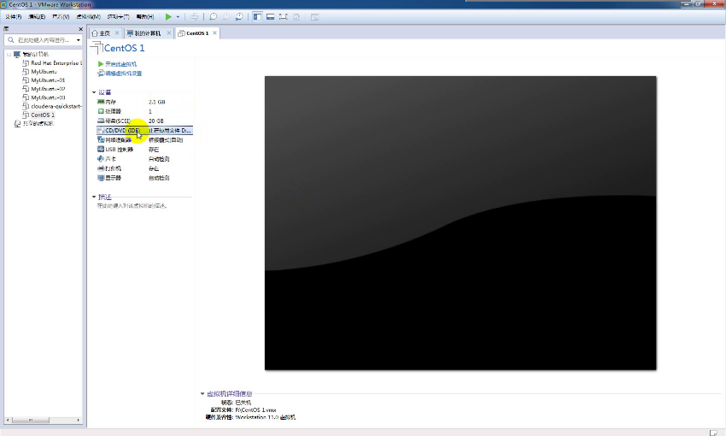
Task: Close the CentOS 1 tab
Action: pyautogui.click(x=215, y=32)
